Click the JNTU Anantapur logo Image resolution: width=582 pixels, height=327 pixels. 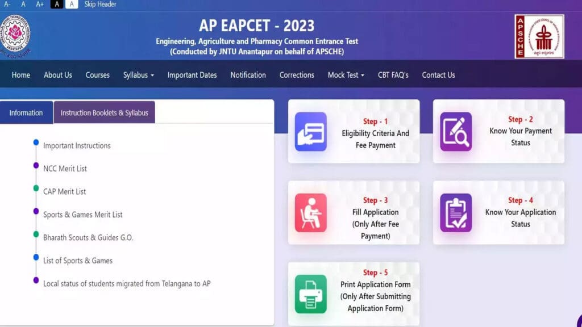(15, 36)
